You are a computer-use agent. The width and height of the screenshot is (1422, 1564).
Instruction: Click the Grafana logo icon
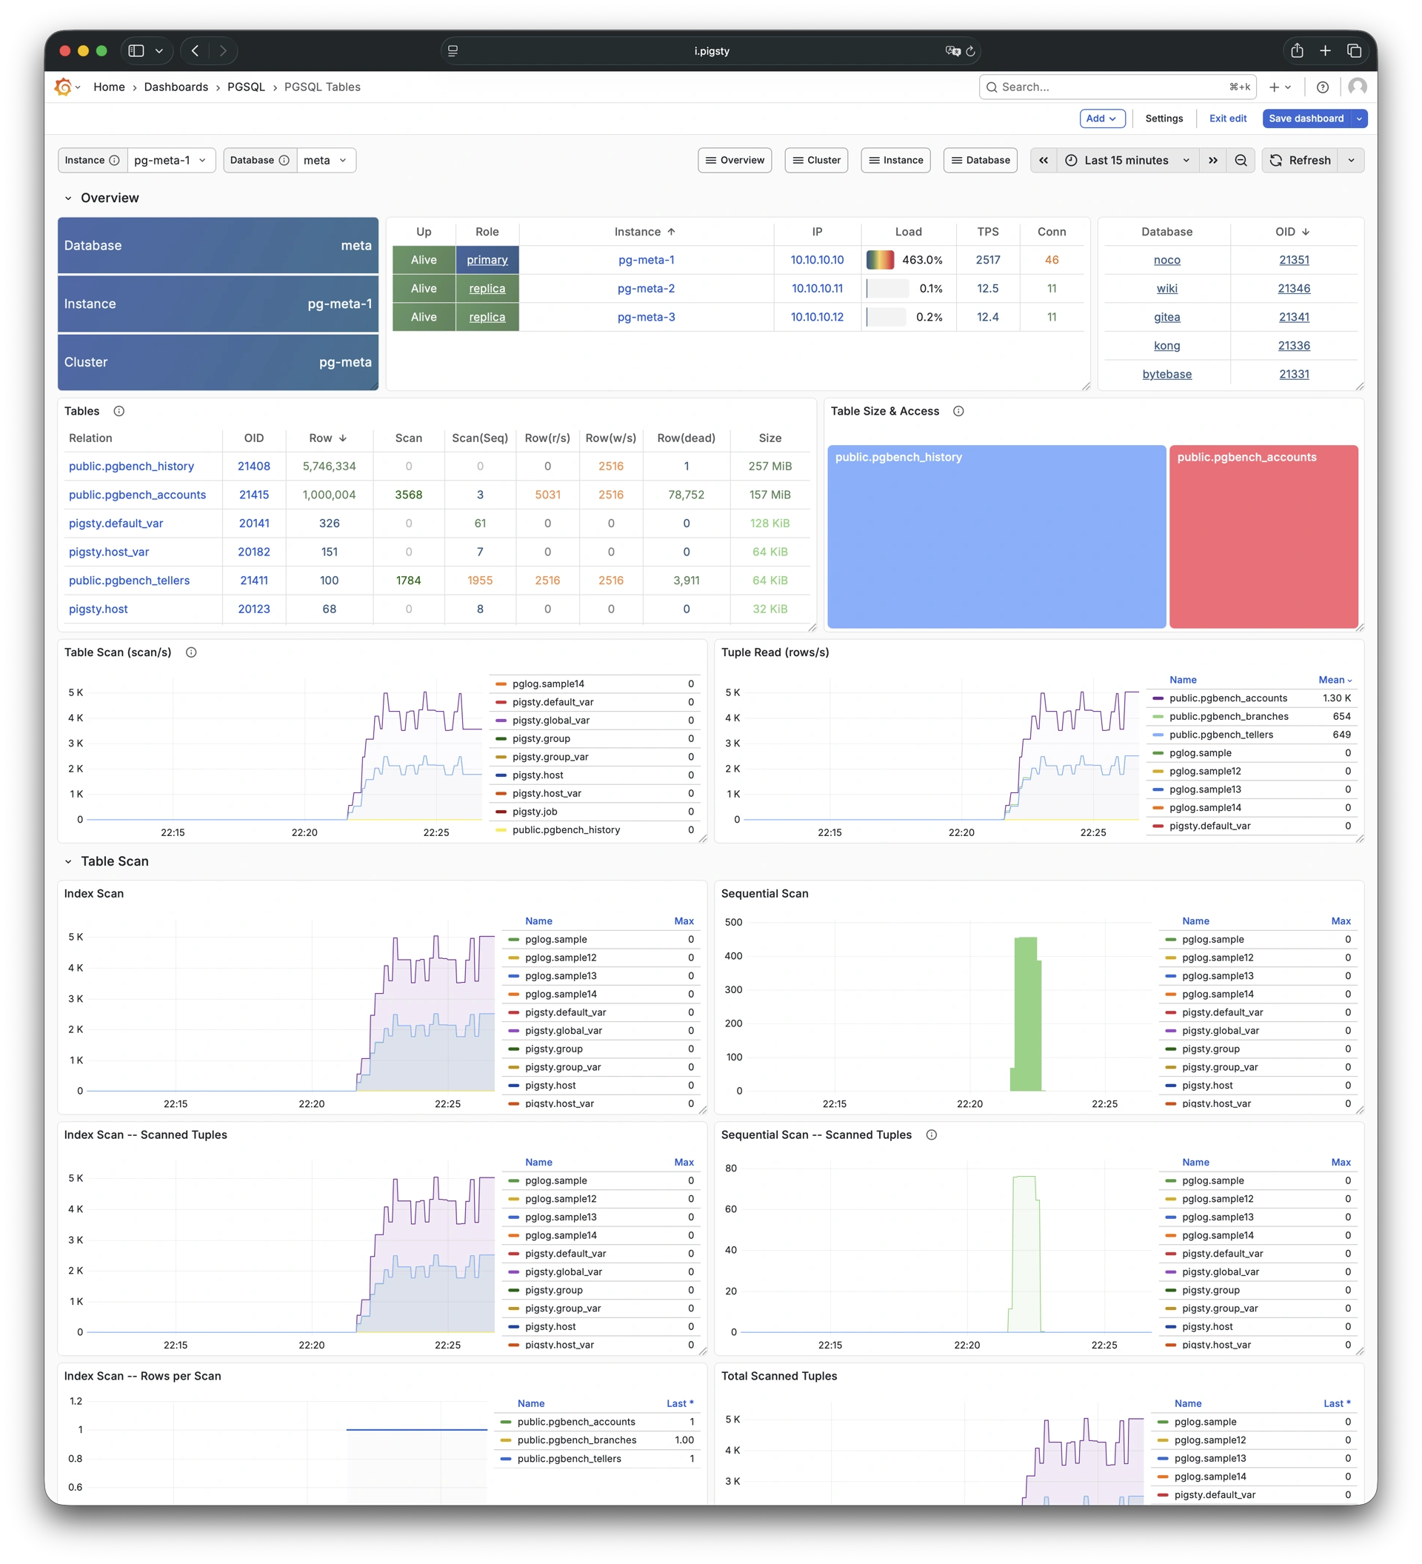(x=63, y=87)
